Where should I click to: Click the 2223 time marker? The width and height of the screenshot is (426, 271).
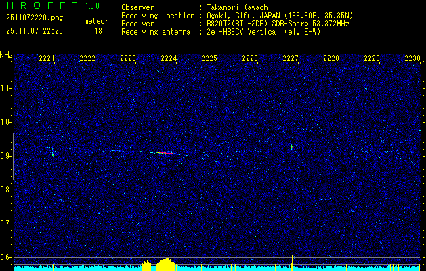pos(128,58)
